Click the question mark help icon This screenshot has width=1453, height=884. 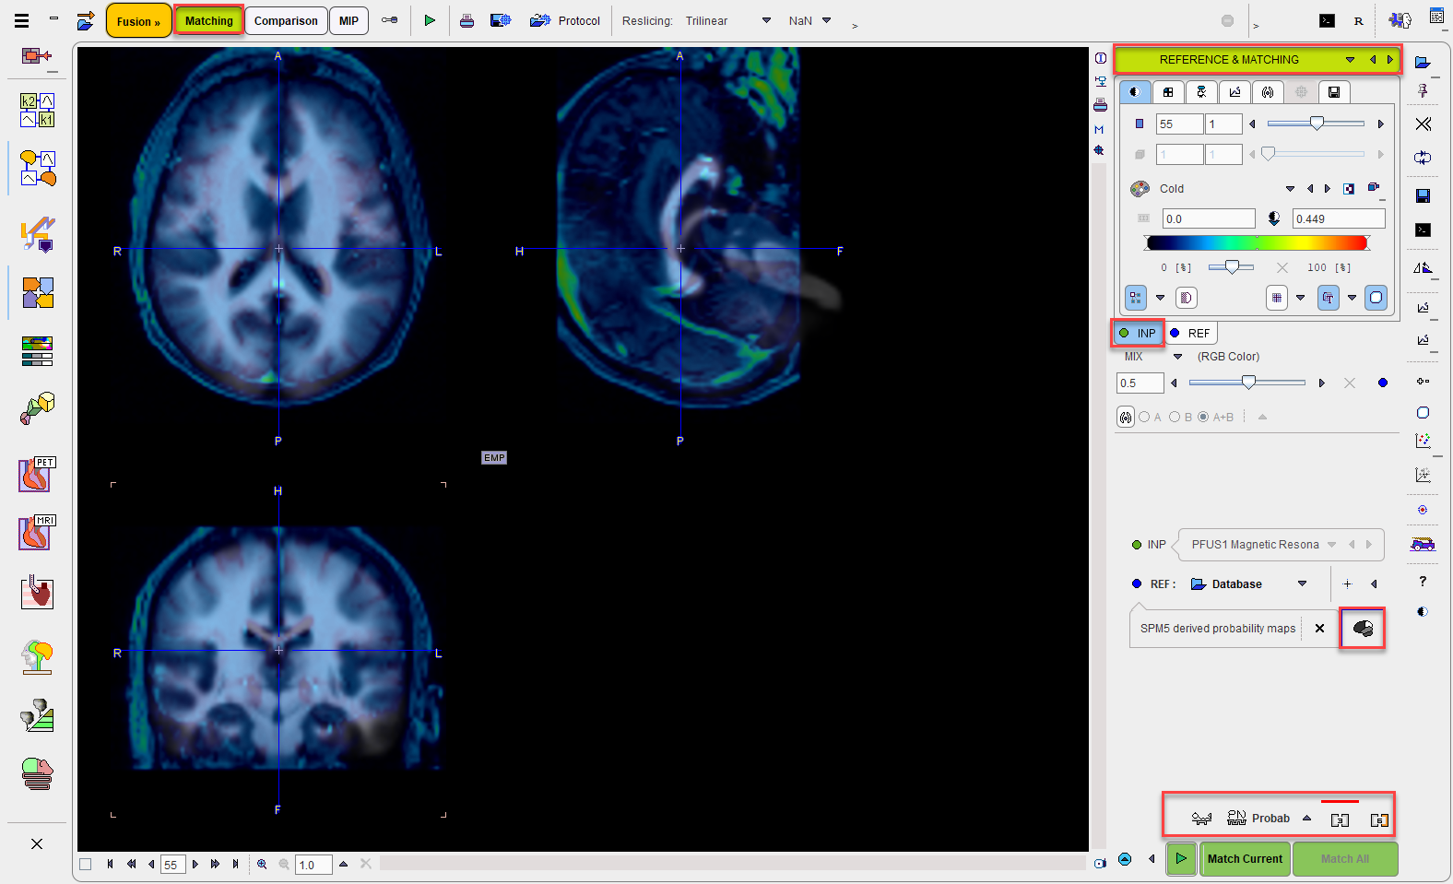coord(1423,581)
